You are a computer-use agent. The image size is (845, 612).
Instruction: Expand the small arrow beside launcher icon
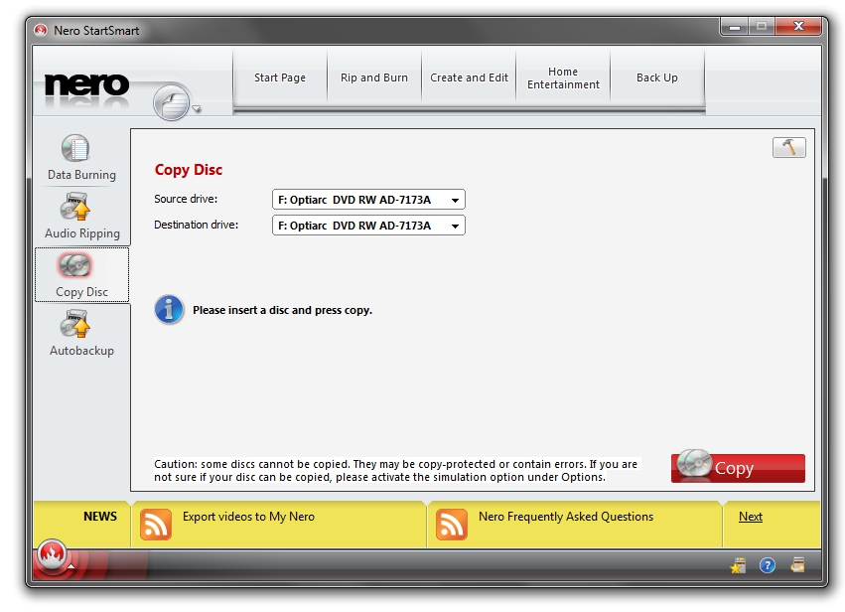(197, 109)
